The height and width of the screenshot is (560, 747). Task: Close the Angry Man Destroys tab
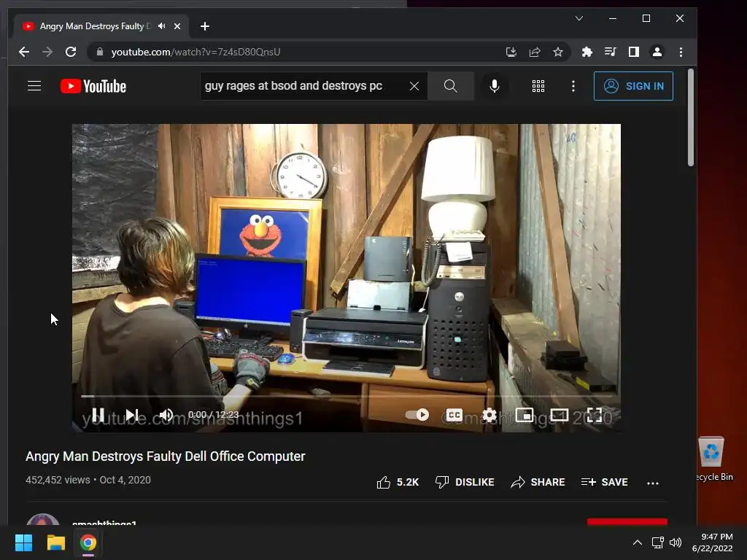[177, 26]
